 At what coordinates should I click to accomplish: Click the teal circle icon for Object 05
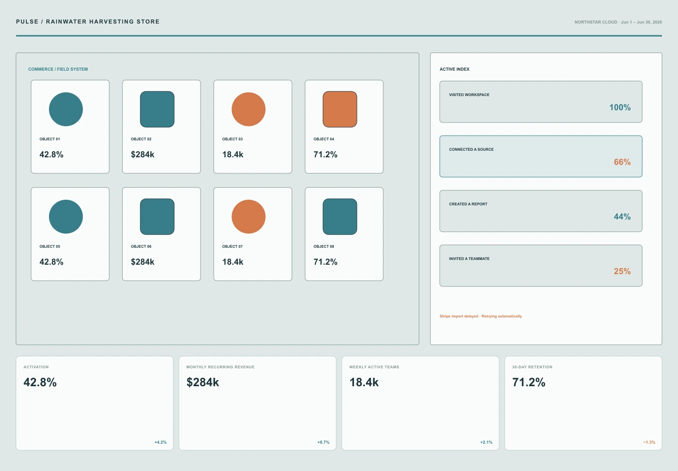[x=66, y=217]
